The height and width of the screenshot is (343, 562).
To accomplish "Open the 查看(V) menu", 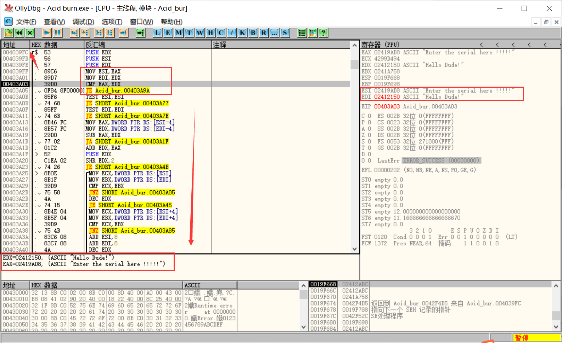I will pyautogui.click(x=54, y=22).
